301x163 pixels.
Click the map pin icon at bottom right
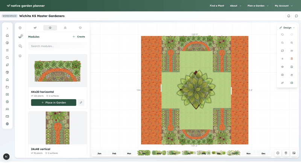click(x=286, y=153)
